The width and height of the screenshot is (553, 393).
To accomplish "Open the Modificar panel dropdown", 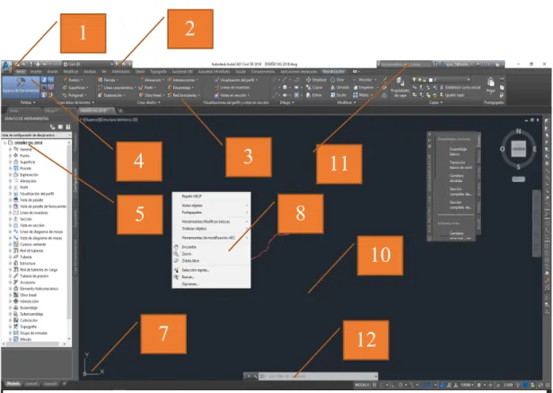I will 346,102.
